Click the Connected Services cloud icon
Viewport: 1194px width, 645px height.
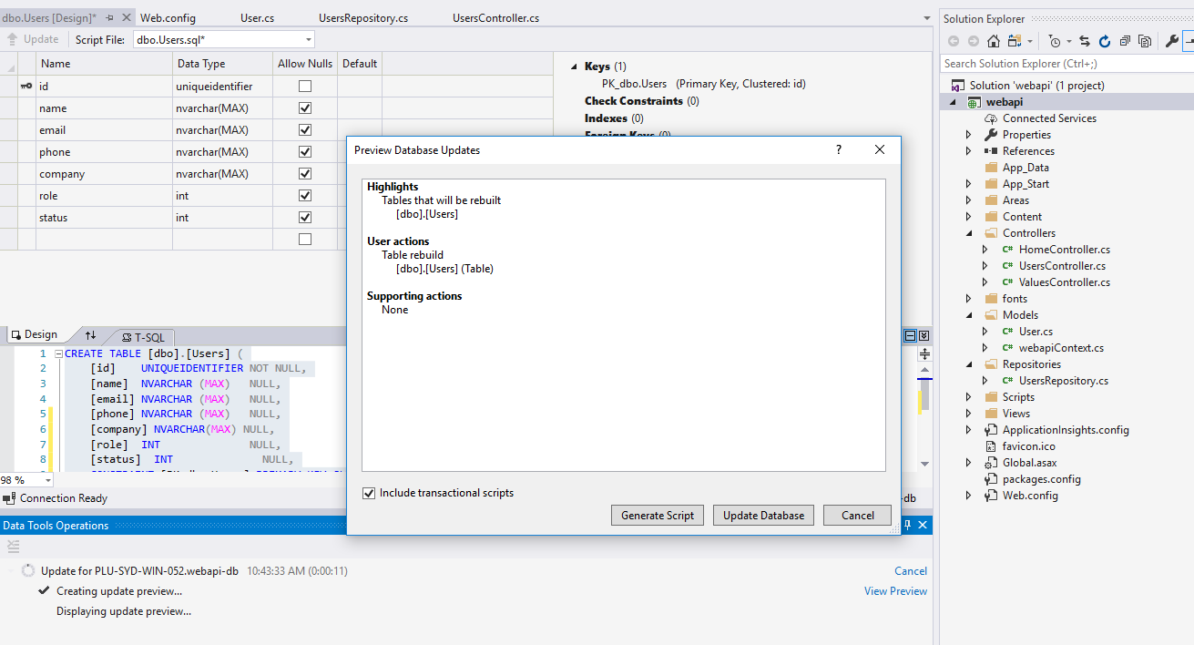[991, 118]
